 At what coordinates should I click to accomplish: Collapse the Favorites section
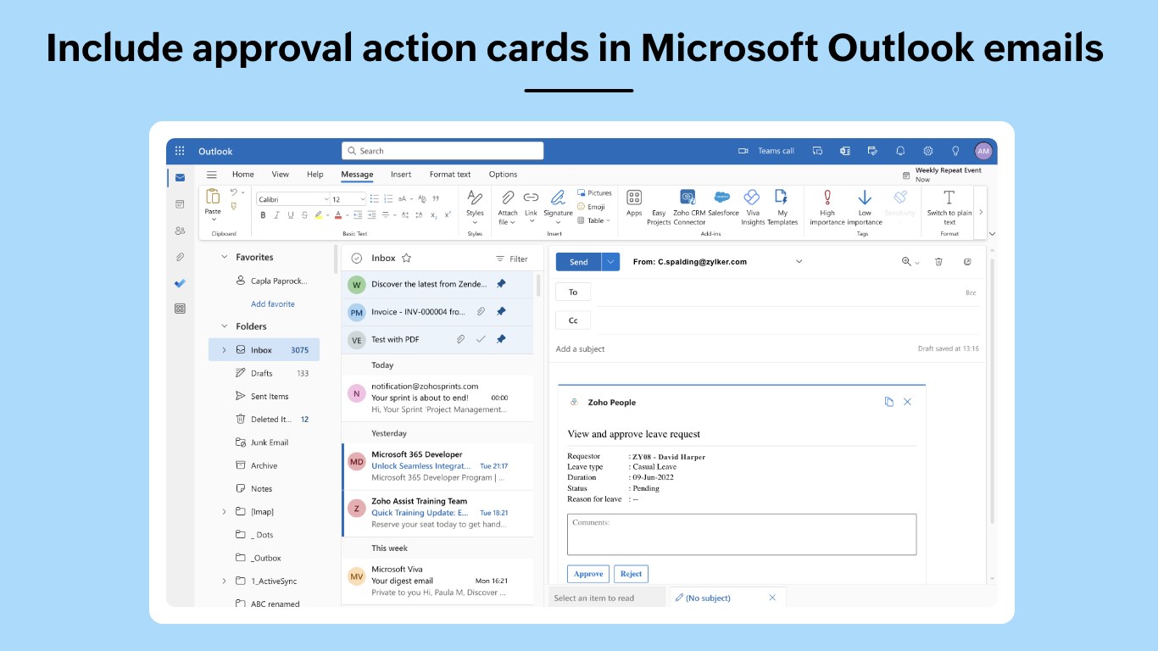coord(225,257)
